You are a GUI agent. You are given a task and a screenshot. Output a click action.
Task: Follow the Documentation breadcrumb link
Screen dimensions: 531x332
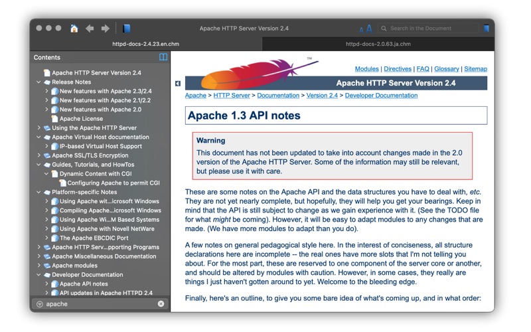pyautogui.click(x=278, y=96)
